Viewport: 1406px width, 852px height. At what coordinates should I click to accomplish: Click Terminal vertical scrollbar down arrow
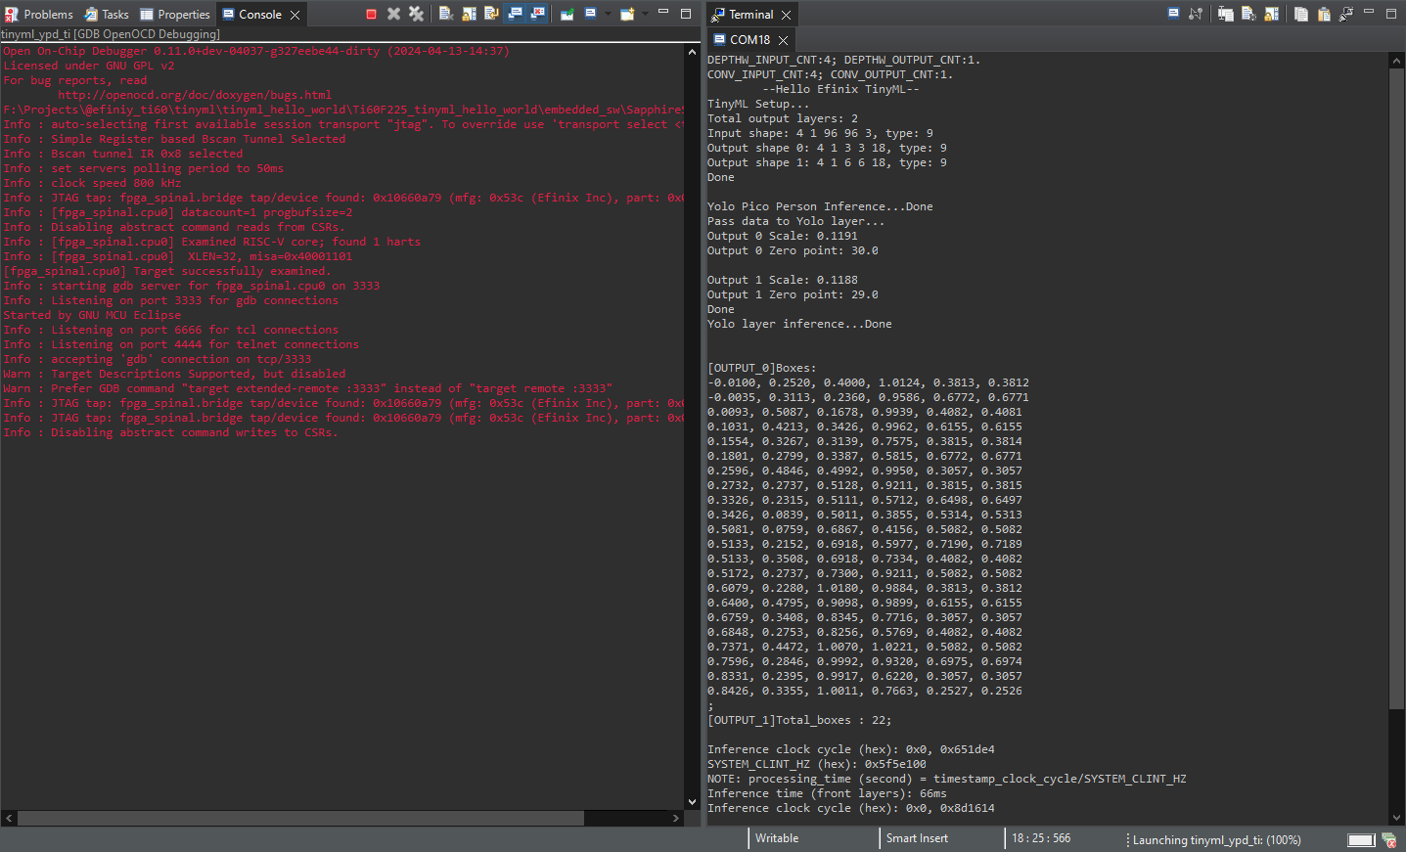coord(1396,818)
